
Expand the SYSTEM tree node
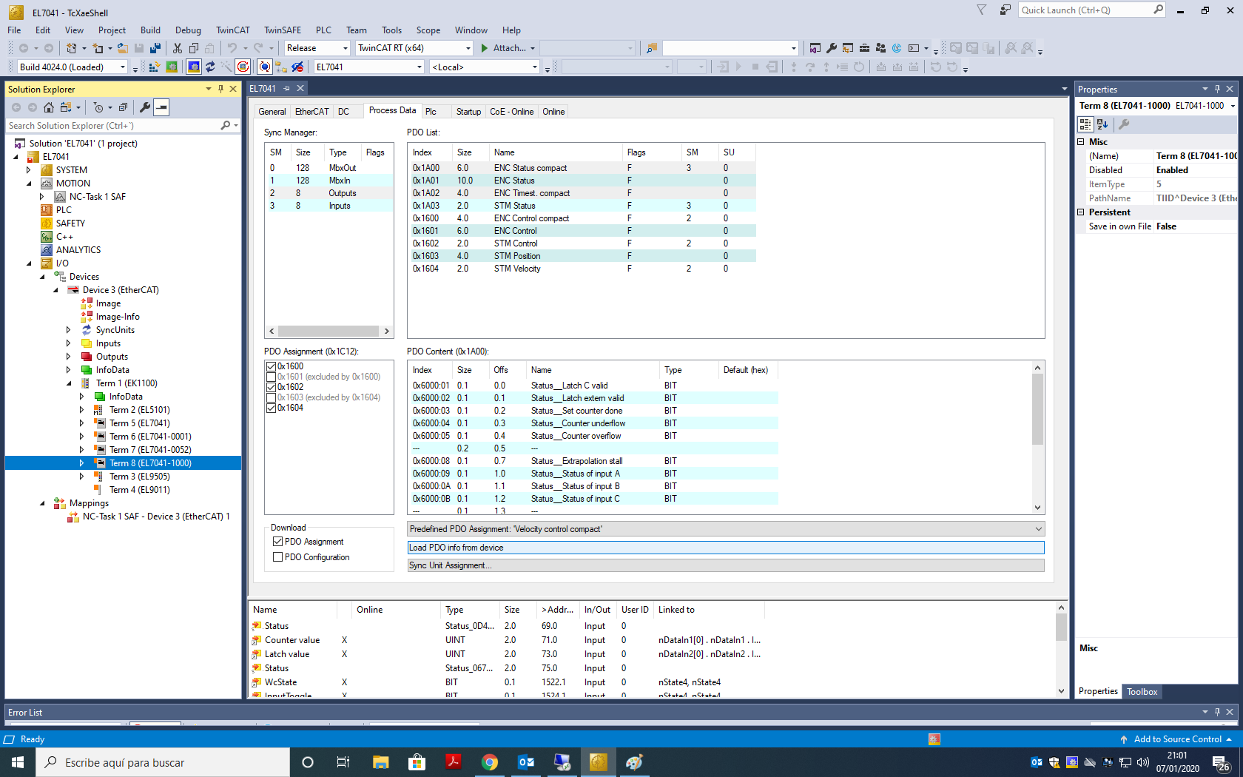coord(29,170)
